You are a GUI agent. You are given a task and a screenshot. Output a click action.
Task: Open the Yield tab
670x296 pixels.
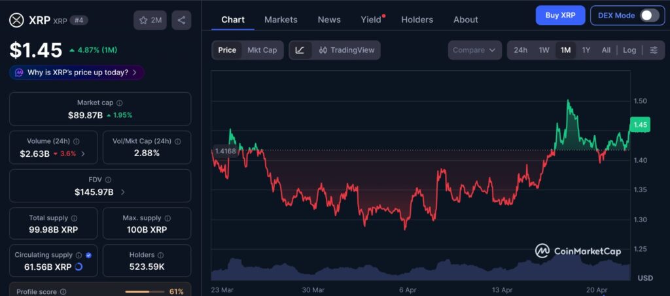point(371,20)
